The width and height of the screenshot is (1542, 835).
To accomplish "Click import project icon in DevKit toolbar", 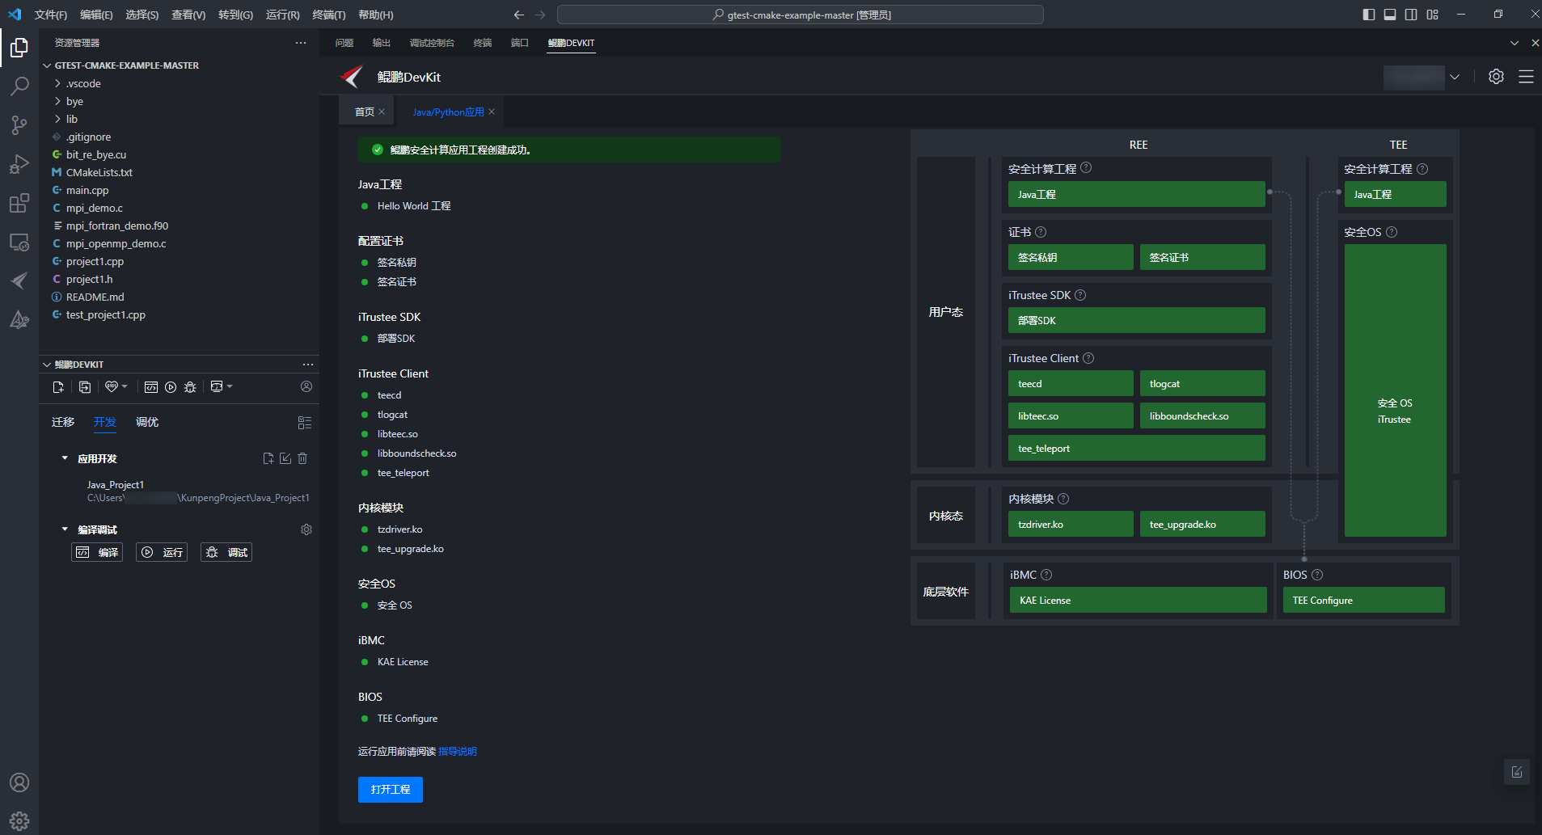I will point(85,387).
